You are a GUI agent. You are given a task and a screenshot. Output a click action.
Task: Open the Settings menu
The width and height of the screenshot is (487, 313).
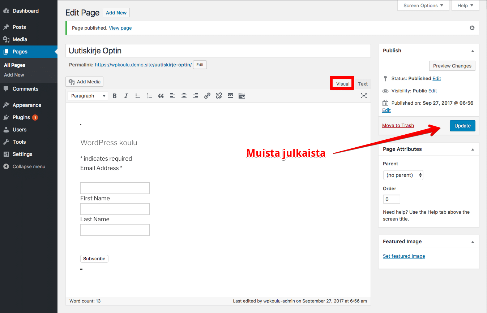(29, 154)
